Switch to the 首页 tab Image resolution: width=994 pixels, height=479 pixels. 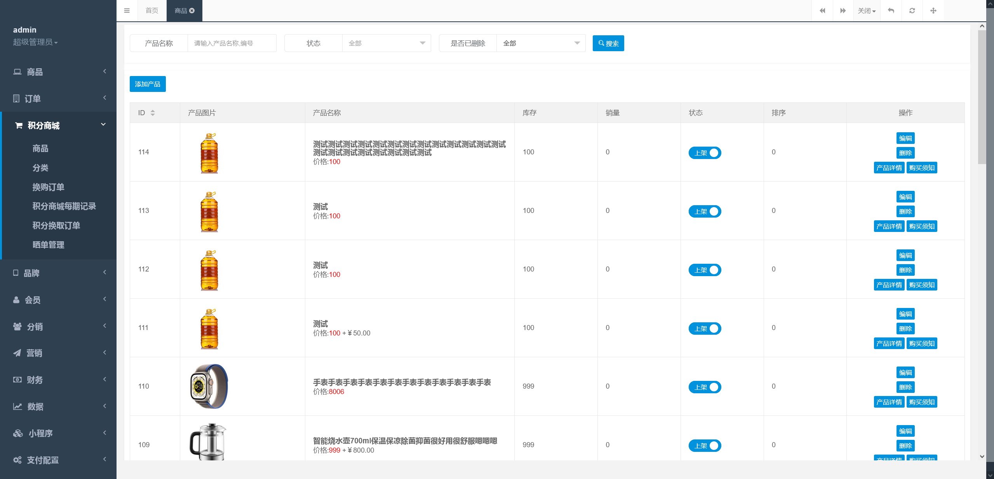151,10
